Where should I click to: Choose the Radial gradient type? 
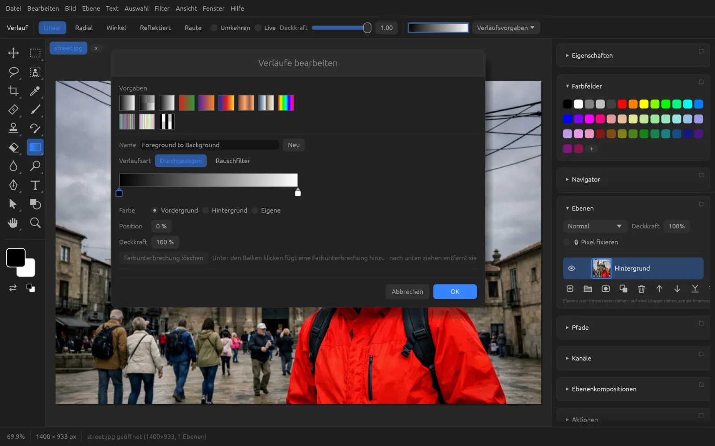[x=84, y=28]
